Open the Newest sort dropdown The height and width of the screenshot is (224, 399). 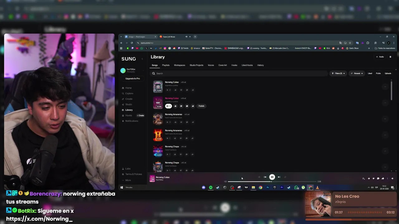click(357, 73)
